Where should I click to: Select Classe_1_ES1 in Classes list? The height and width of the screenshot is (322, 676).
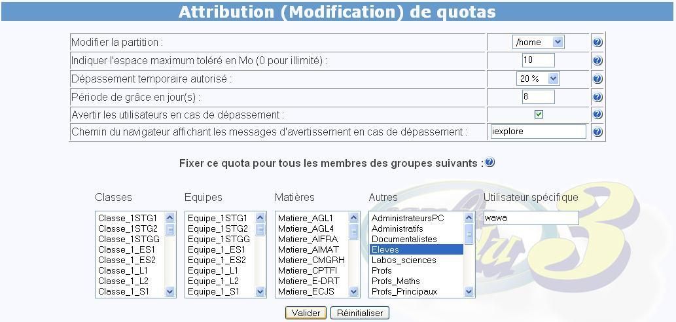(126, 249)
